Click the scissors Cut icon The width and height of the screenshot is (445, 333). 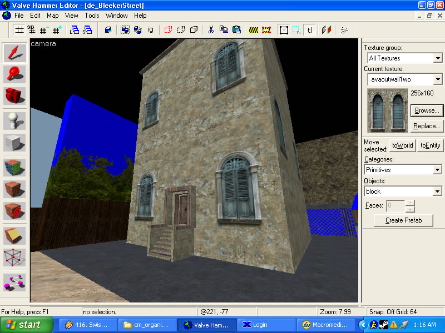point(211,29)
